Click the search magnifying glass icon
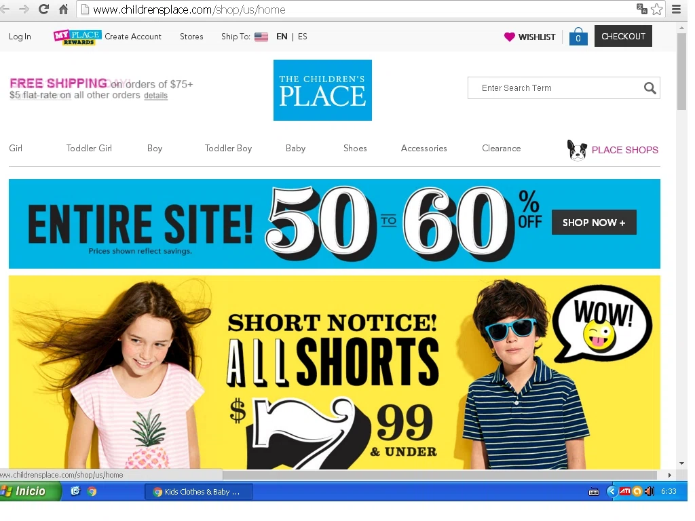Image resolution: width=695 pixels, height=521 pixels. coord(650,88)
